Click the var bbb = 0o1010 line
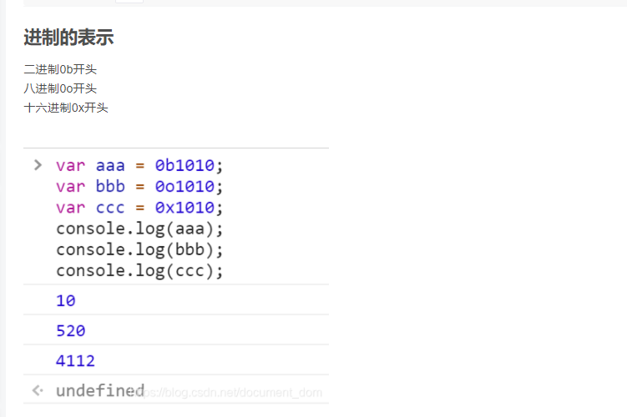The height and width of the screenshot is (417, 627). (x=139, y=186)
